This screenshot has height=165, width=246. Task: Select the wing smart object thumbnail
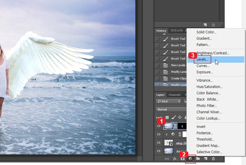pyautogui.click(x=168, y=143)
